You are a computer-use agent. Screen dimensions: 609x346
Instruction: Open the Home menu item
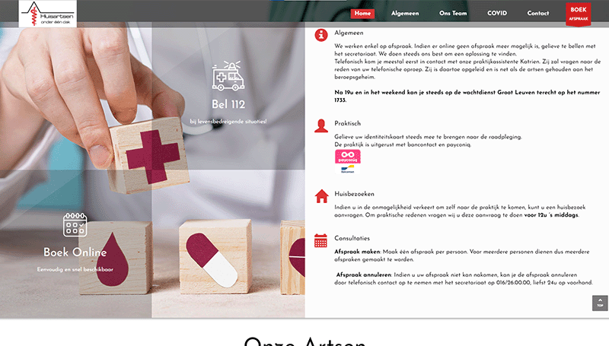(x=362, y=13)
